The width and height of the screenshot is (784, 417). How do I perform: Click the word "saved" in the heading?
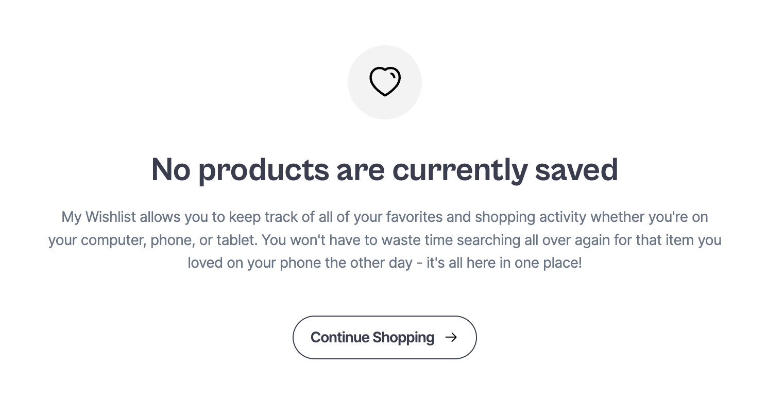click(x=576, y=169)
